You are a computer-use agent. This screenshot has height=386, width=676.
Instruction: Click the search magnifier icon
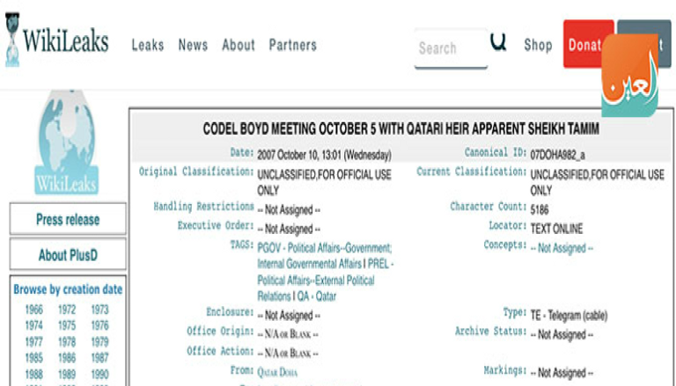click(498, 42)
